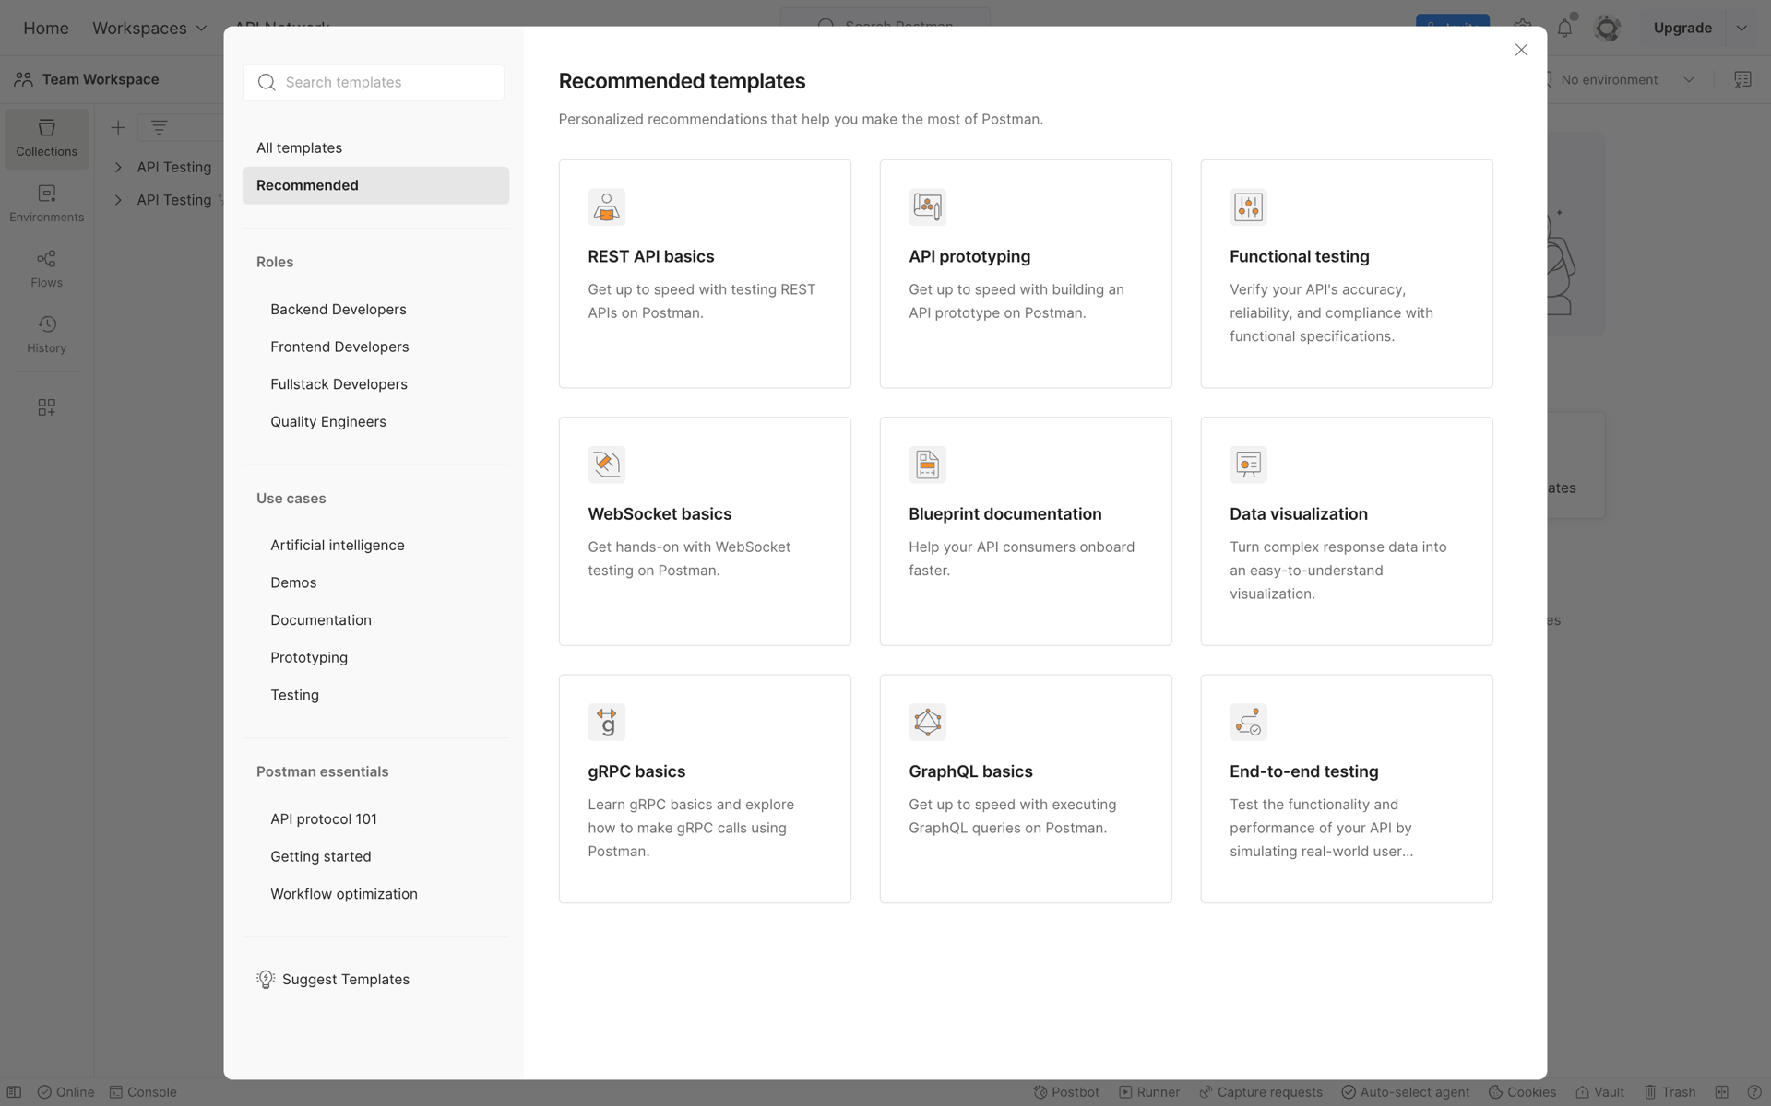Open the REST API basics template card

pyautogui.click(x=705, y=274)
